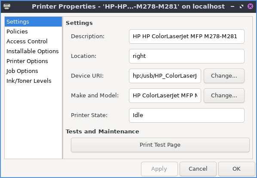This screenshot has width=257, height=178.
Task: Close the dialog with the purple X
Action: (x=250, y=6)
